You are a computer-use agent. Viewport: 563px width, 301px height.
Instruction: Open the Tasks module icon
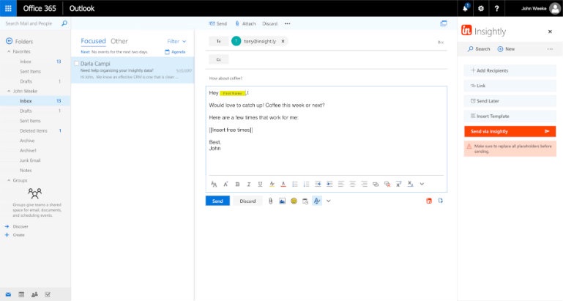(x=48, y=294)
